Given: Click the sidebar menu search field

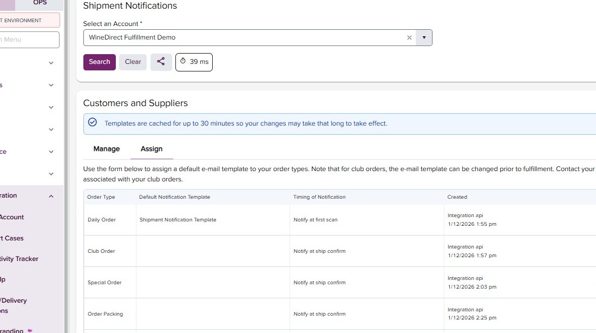Looking at the screenshot, I should pyautogui.click(x=27, y=40).
